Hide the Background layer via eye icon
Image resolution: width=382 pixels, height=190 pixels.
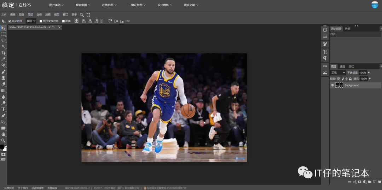[x=332, y=85]
